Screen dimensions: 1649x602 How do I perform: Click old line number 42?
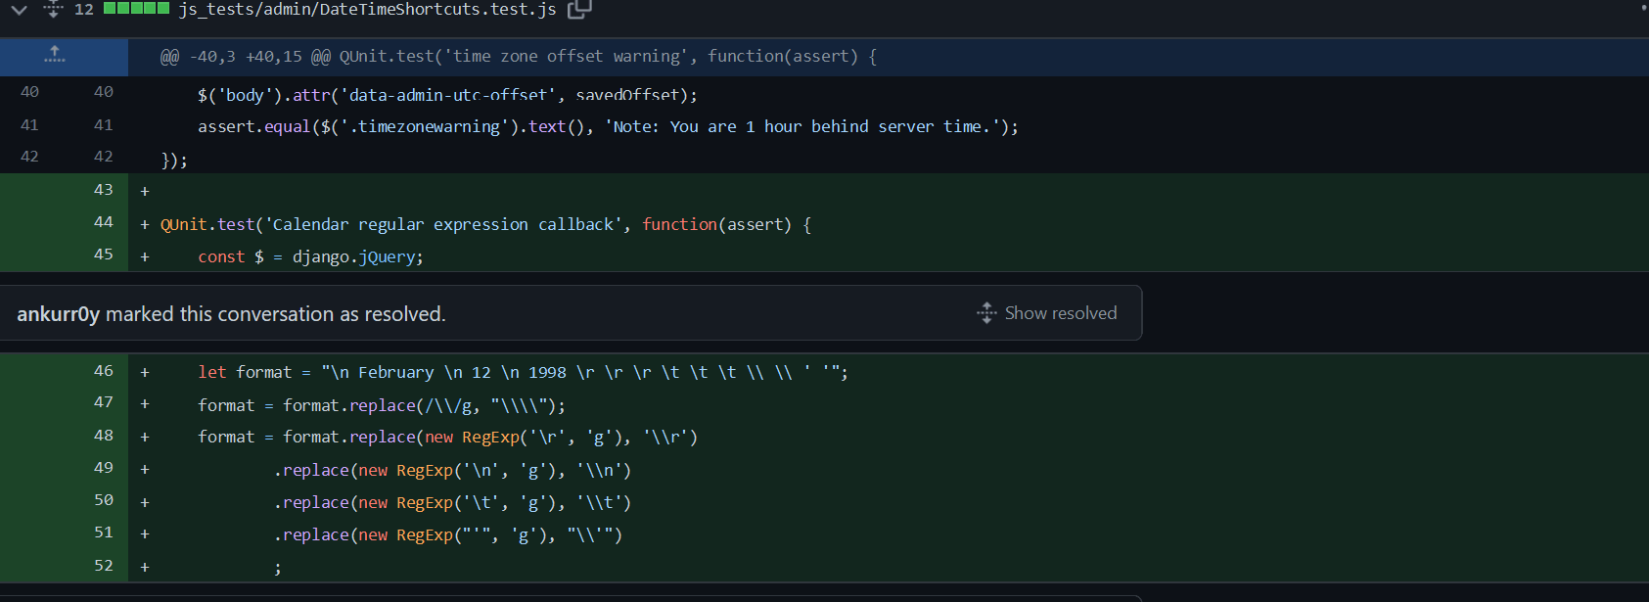[29, 157]
